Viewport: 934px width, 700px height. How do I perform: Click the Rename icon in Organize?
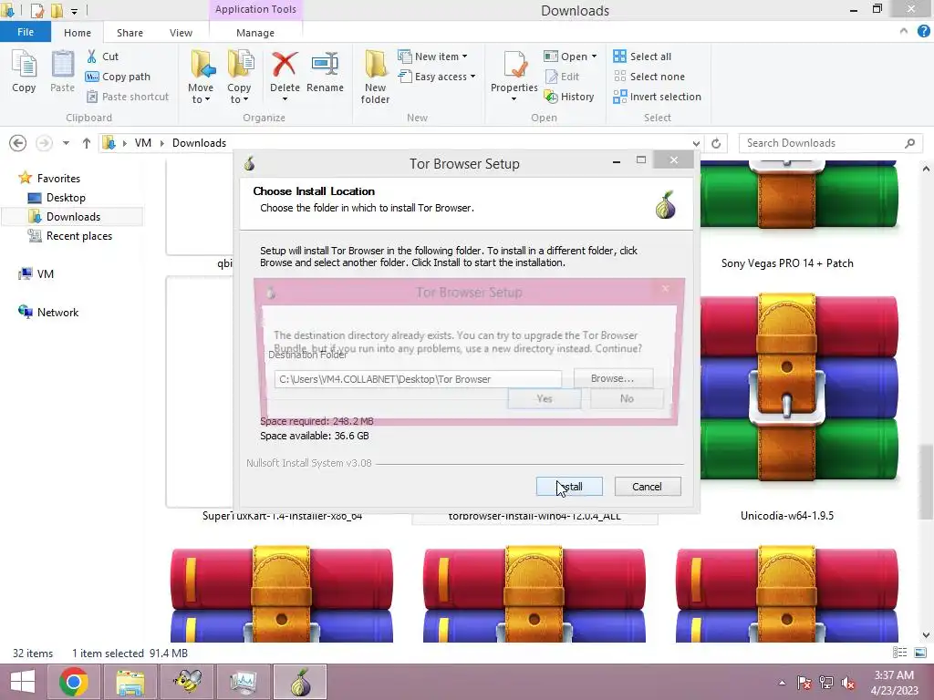(x=326, y=65)
